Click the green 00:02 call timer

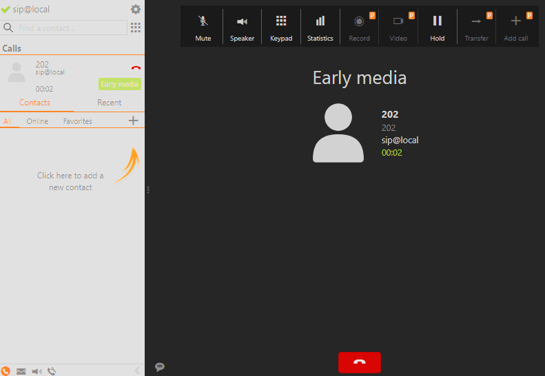(x=392, y=153)
